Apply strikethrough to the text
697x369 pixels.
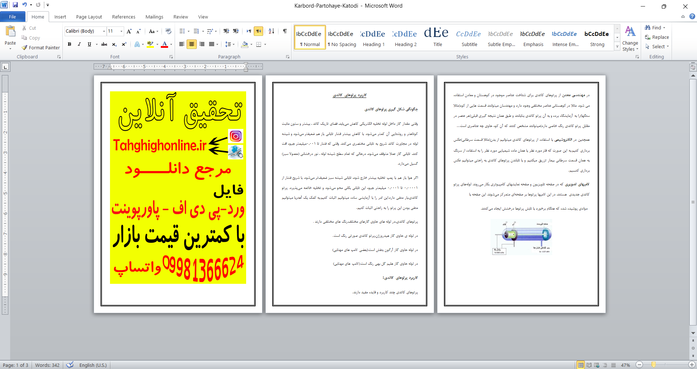[x=104, y=44]
